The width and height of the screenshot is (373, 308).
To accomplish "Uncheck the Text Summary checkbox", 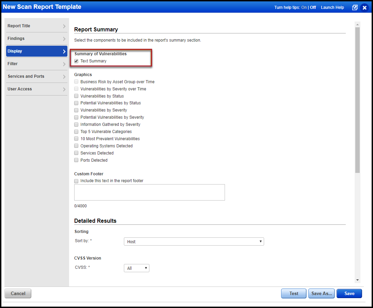I will pos(76,61).
